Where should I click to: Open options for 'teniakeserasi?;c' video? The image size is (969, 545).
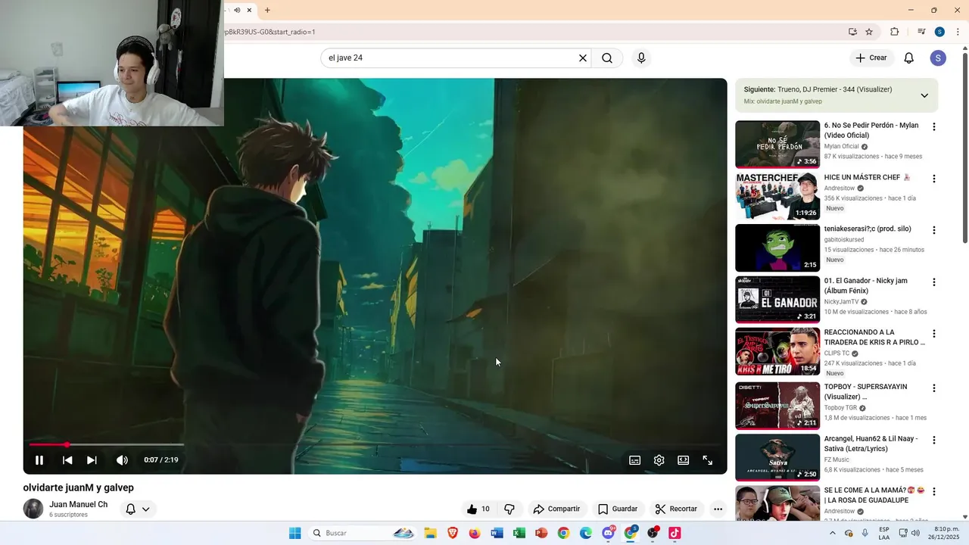tap(934, 230)
